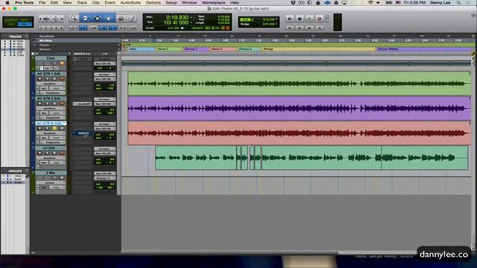Open the Tracks list popup menu

tap(27, 36)
